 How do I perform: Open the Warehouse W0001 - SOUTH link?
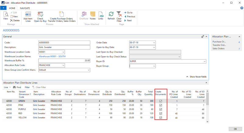[52, 56]
